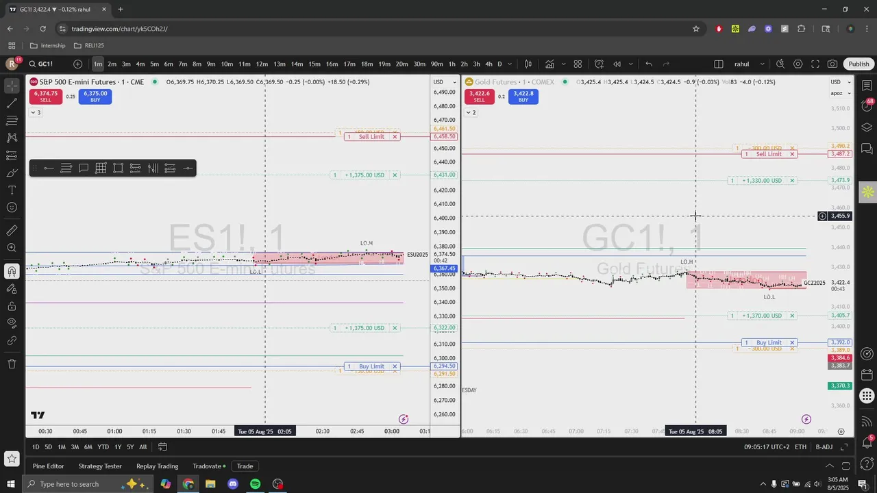Open the Replay Trading tab
This screenshot has height=493, width=877.
157,466
